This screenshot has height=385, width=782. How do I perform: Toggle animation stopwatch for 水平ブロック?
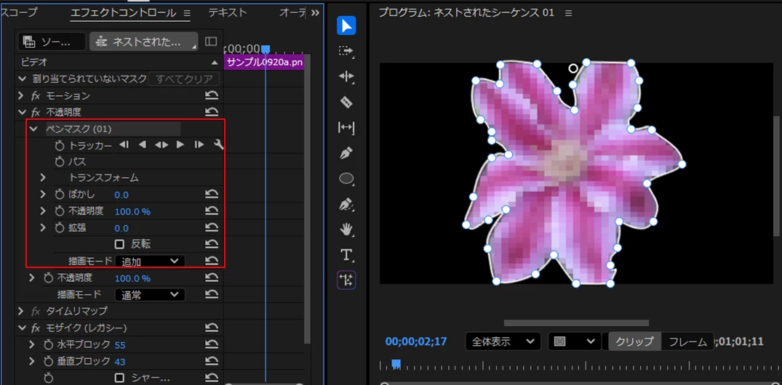[x=49, y=344]
